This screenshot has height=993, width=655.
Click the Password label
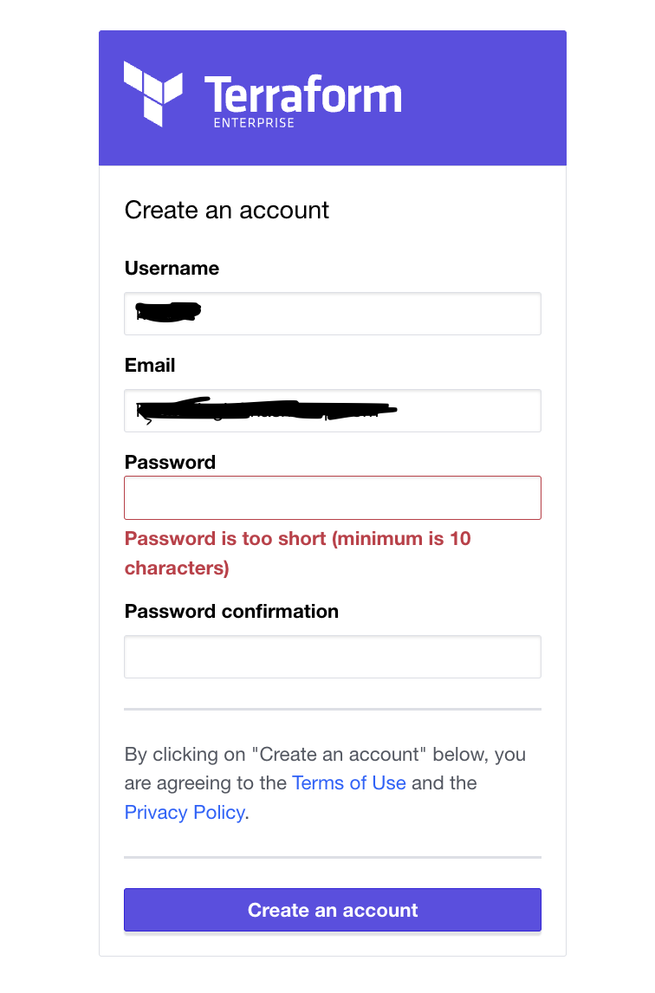tap(170, 463)
